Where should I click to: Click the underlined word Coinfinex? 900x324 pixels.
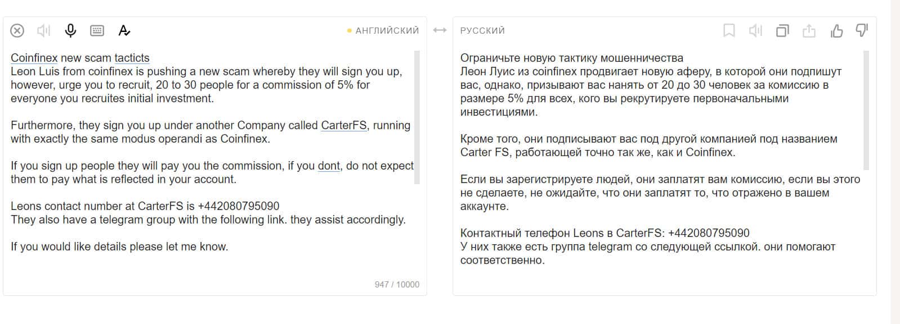point(34,58)
